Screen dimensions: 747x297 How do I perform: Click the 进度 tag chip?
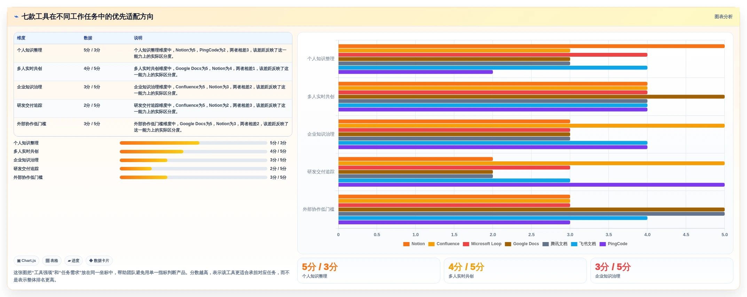(x=73, y=261)
